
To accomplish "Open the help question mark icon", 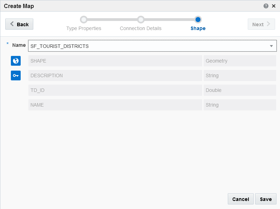I will pos(266,6).
